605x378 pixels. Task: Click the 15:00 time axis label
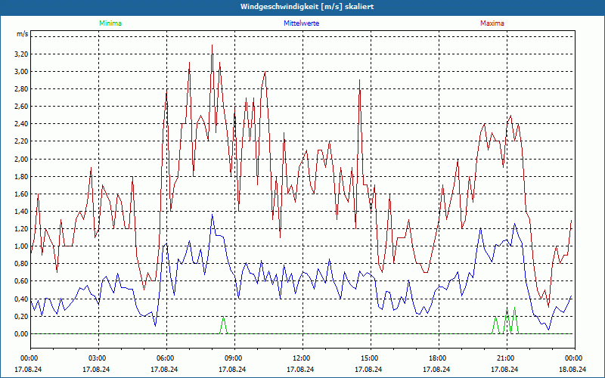tap(371, 358)
